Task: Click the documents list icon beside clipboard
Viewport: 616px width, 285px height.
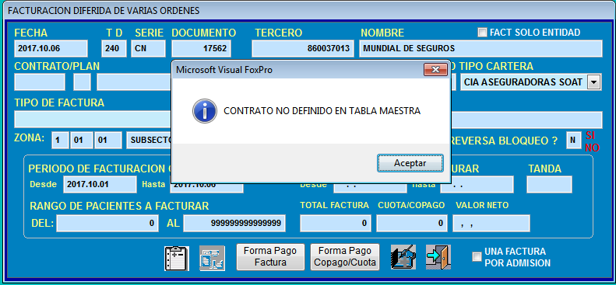Action: coord(212,259)
